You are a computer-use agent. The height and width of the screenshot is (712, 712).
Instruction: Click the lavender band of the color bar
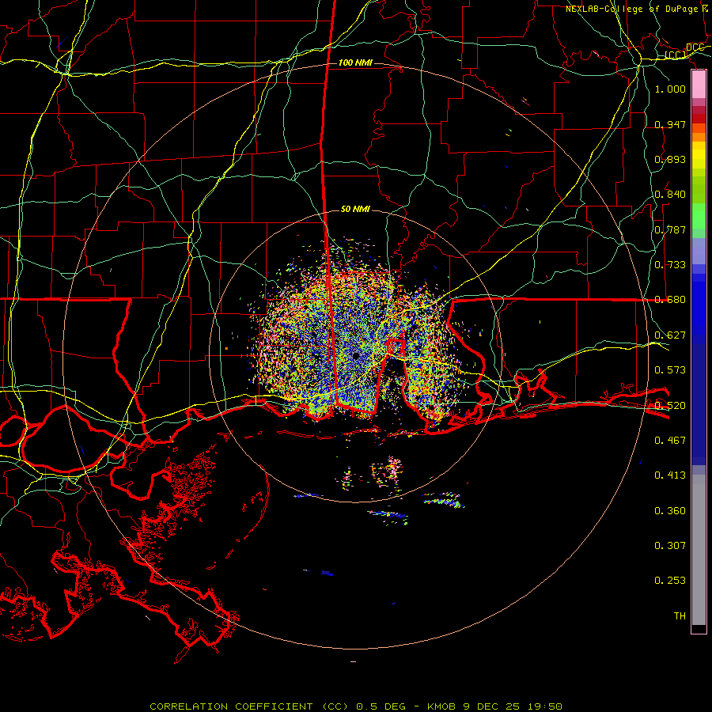point(699,251)
